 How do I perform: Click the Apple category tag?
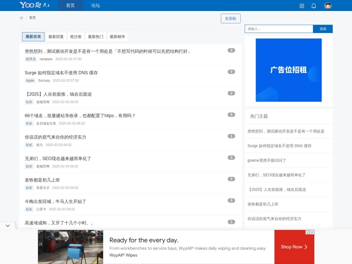(x=30, y=81)
